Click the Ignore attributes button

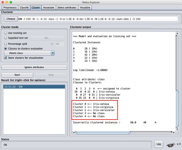[34, 67]
